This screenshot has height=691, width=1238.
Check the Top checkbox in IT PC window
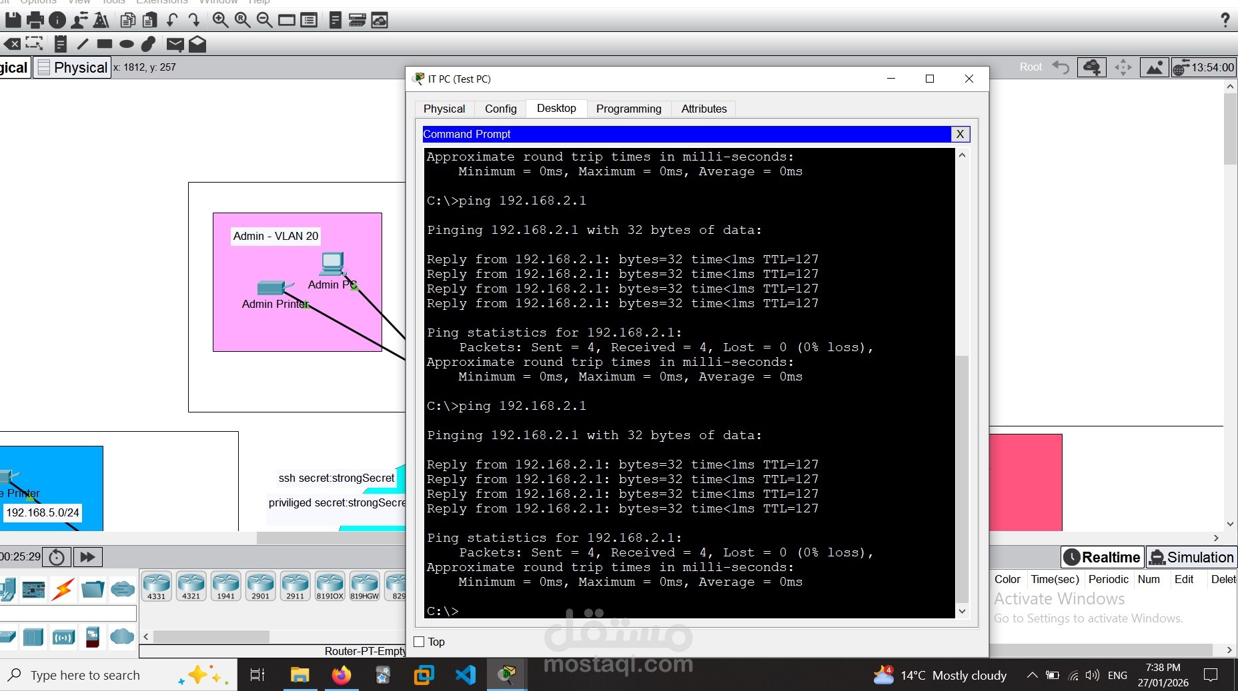[420, 642]
